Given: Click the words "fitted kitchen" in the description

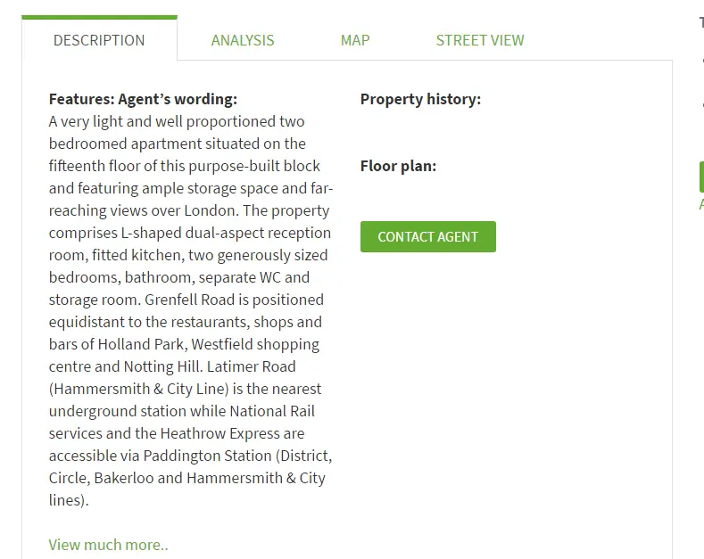Looking at the screenshot, I should click(x=134, y=255).
